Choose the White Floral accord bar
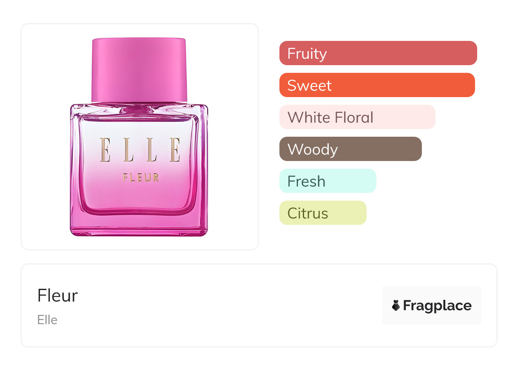The height and width of the screenshot is (368, 518). pyautogui.click(x=357, y=117)
